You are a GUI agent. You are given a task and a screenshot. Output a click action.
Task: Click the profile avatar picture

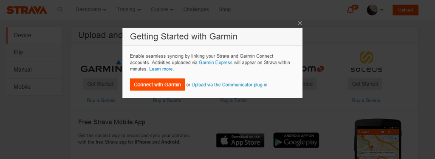point(372,10)
